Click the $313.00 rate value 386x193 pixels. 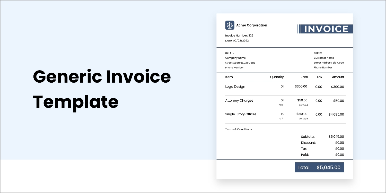(x=302, y=114)
